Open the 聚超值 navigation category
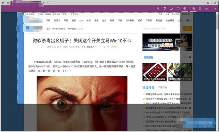 (x=159, y=20)
